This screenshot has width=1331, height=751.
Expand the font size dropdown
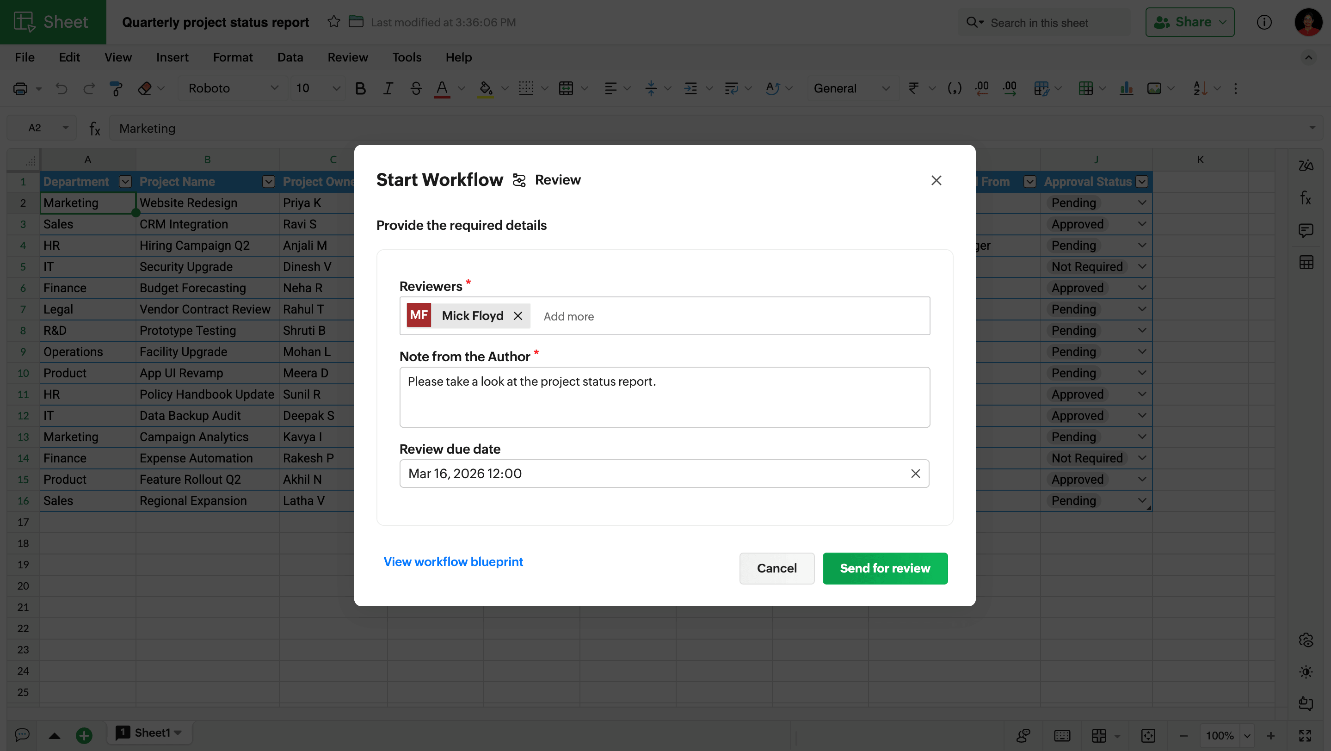click(336, 88)
